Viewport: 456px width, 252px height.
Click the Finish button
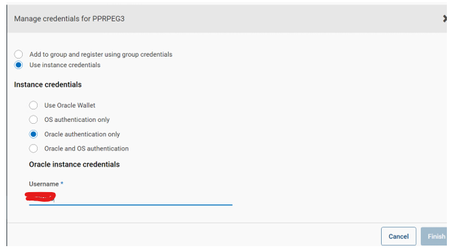[x=435, y=236]
